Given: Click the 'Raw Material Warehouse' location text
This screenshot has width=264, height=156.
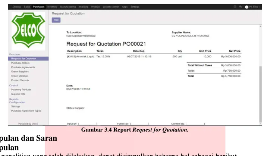Looking at the screenshot, I should click(x=81, y=36).
